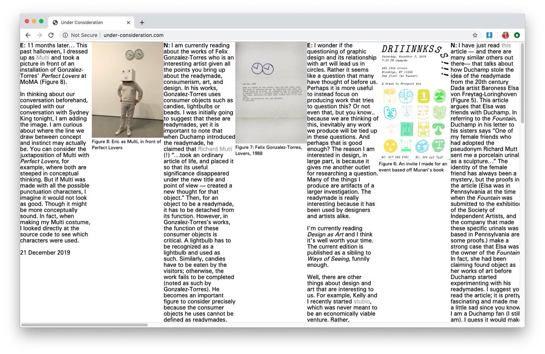Viewport: 545px width, 354px height.
Task: Minimize the browser window with yellow button
Action: pyautogui.click(x=34, y=21)
